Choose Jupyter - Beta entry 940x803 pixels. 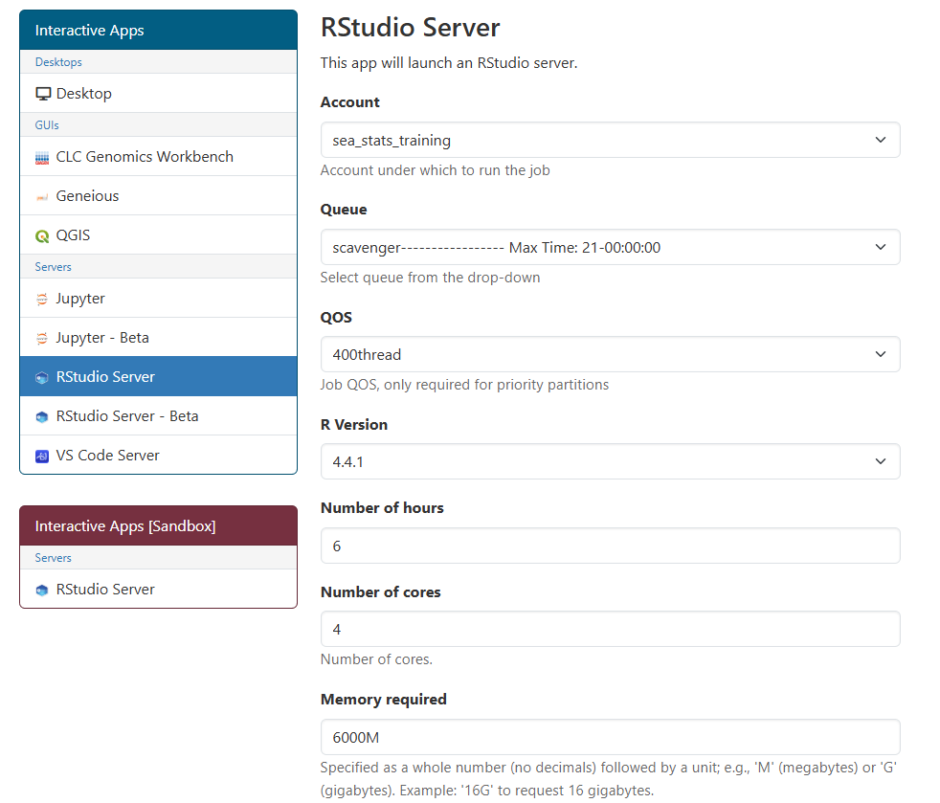(158, 338)
